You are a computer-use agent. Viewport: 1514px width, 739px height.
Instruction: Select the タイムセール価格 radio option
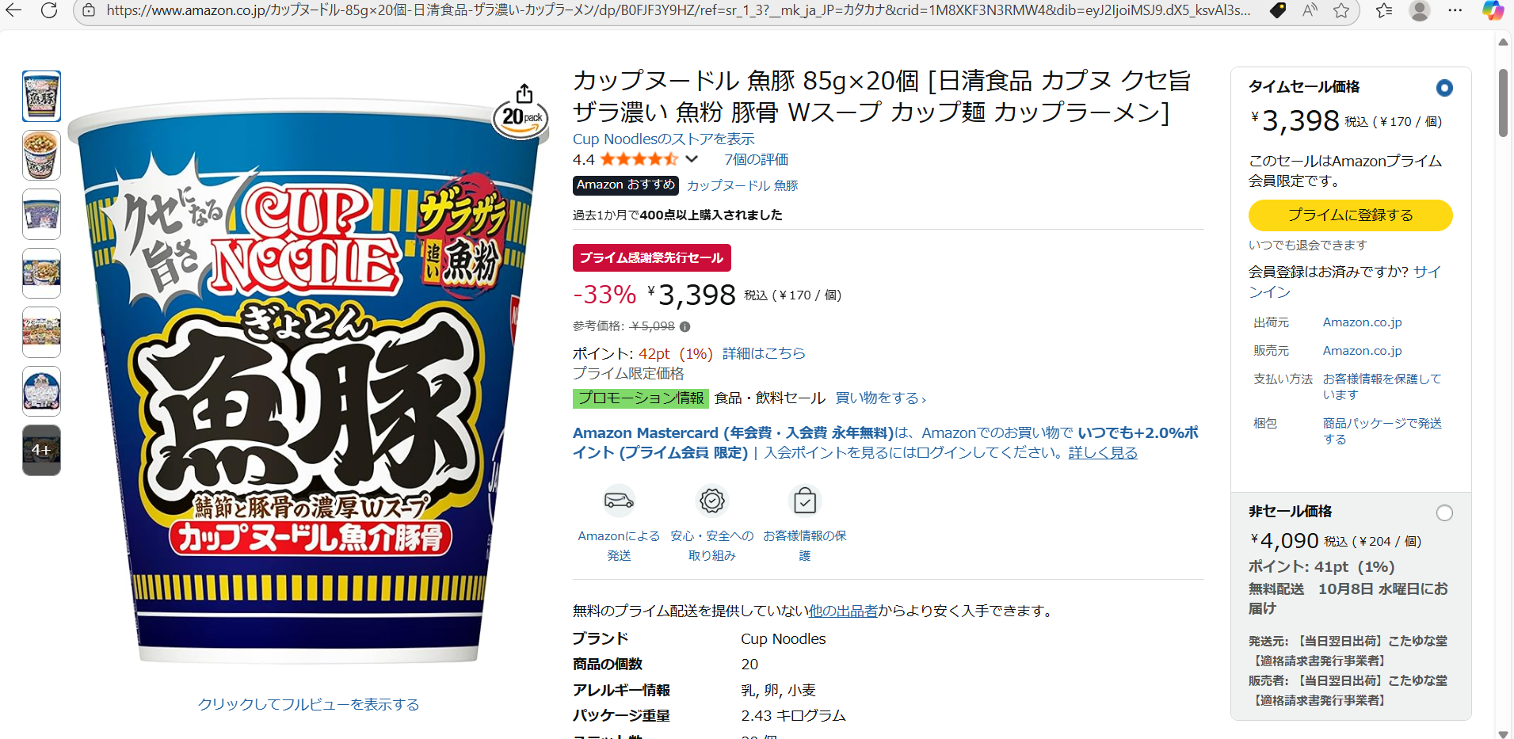[1444, 88]
